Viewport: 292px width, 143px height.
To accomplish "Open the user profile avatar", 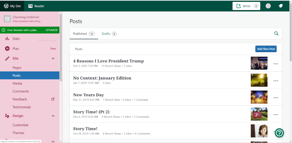I will (268, 6).
